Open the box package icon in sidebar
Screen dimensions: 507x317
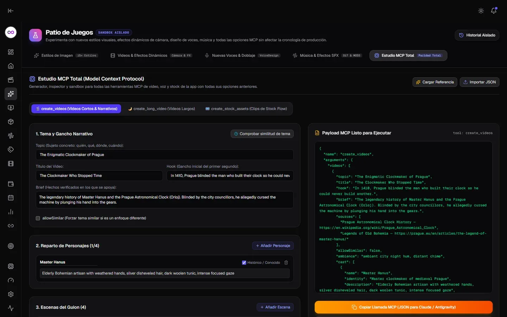click(x=11, y=122)
